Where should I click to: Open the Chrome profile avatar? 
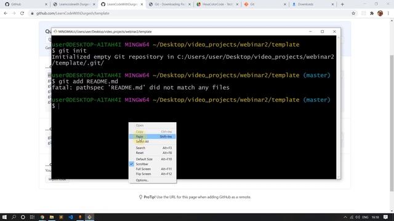pos(380,14)
